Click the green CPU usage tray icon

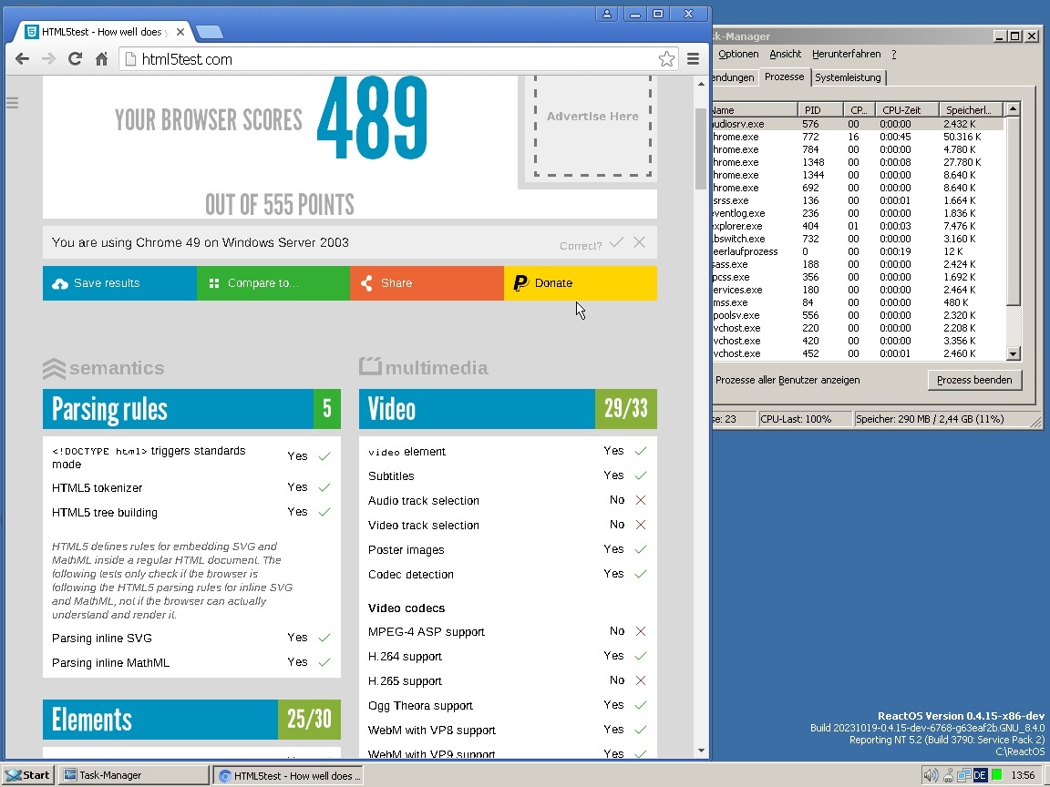click(996, 776)
